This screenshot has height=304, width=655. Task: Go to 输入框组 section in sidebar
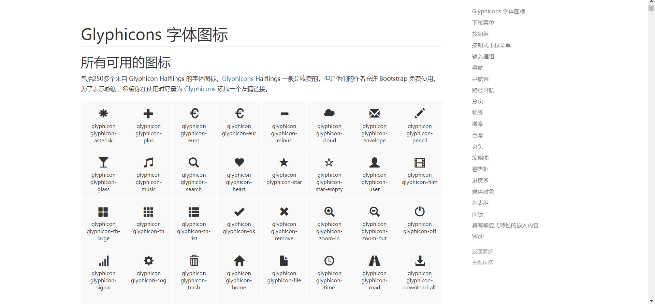pos(483,56)
